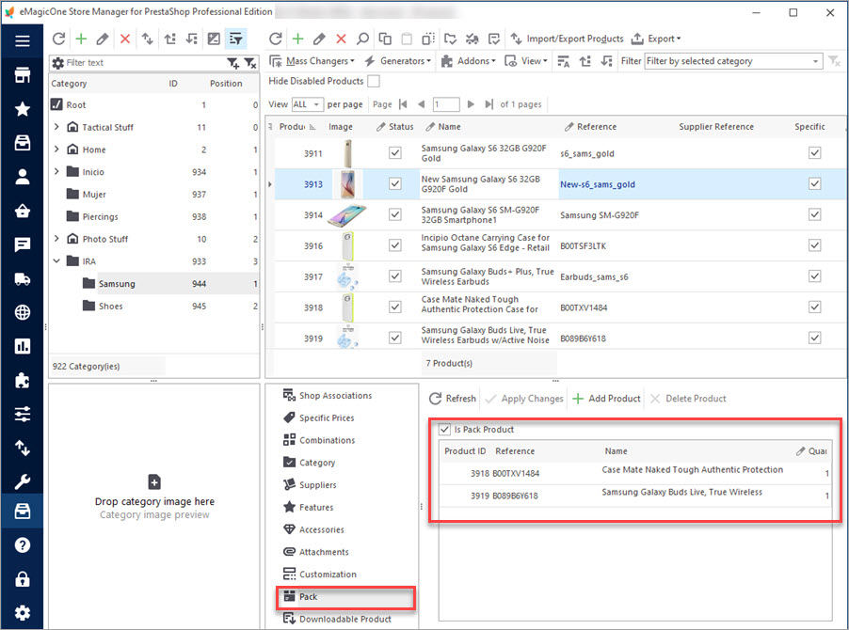Click the page number input field

pyautogui.click(x=446, y=103)
